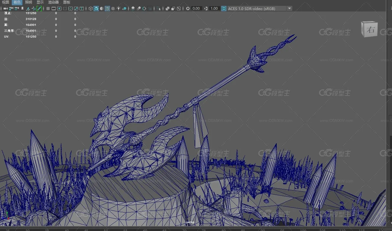Image resolution: width=392 pixels, height=231 pixels.
Task: Click the Gamma icon
Action: tap(206, 9)
